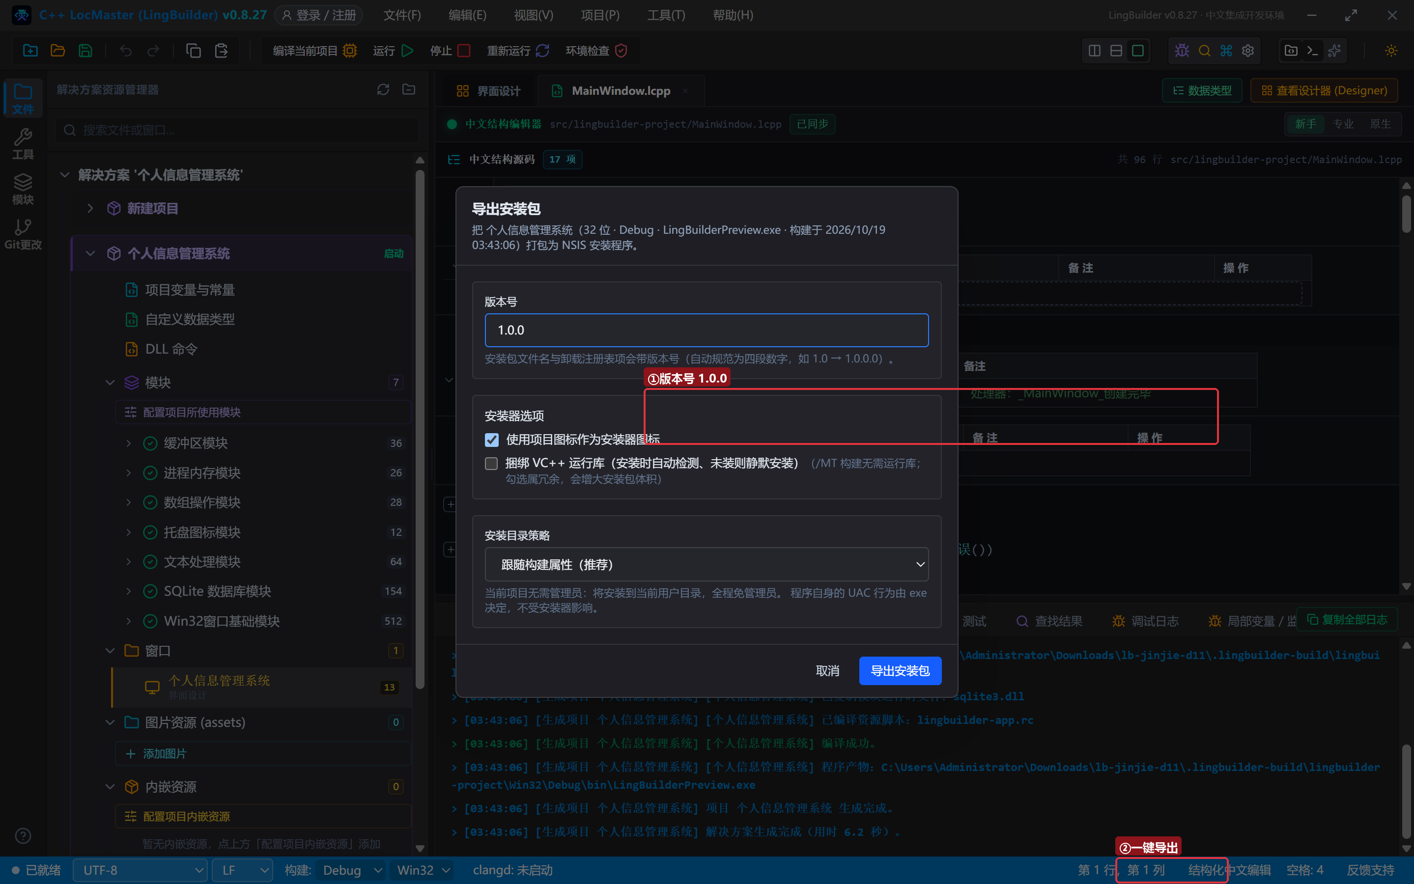This screenshot has width=1414, height=884.
Task: Click the help question-mark icon
Action: [x=23, y=835]
